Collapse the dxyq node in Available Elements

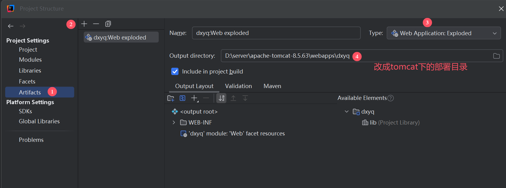click(x=346, y=111)
